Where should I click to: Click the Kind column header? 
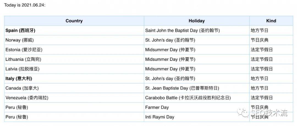(x=271, y=21)
